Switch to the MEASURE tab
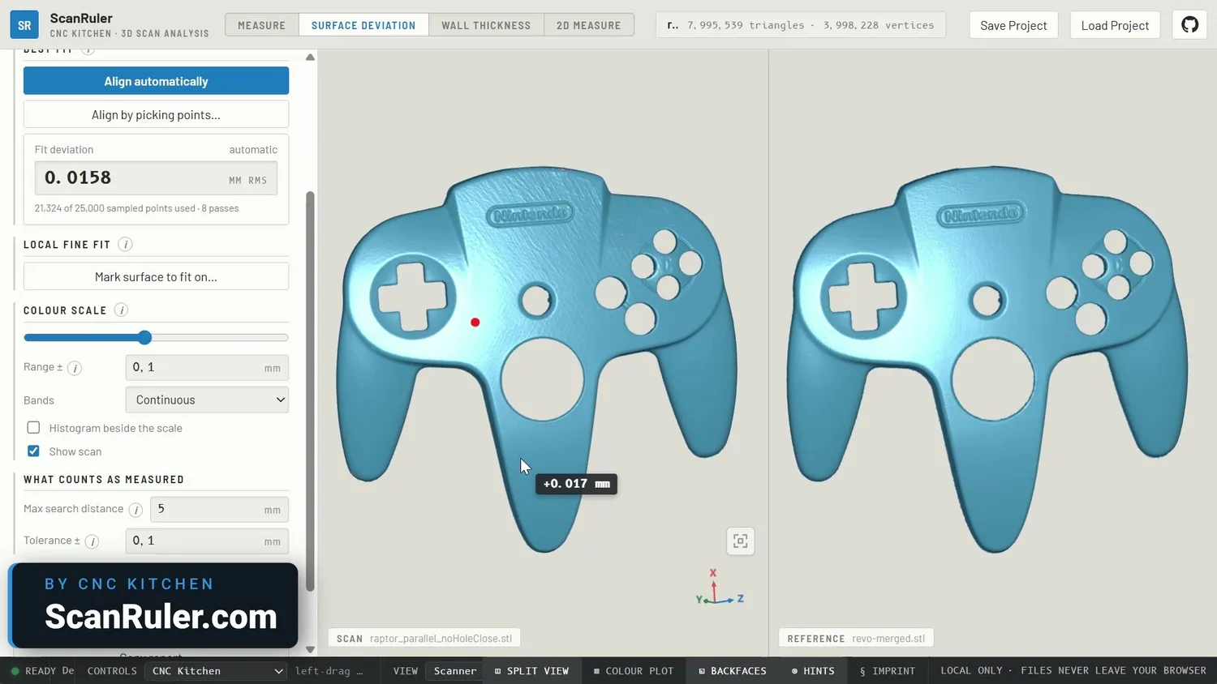Screen dimensions: 1217x684 pos(262,25)
